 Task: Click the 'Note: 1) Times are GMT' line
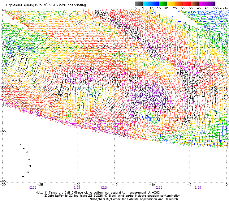pos(98,193)
